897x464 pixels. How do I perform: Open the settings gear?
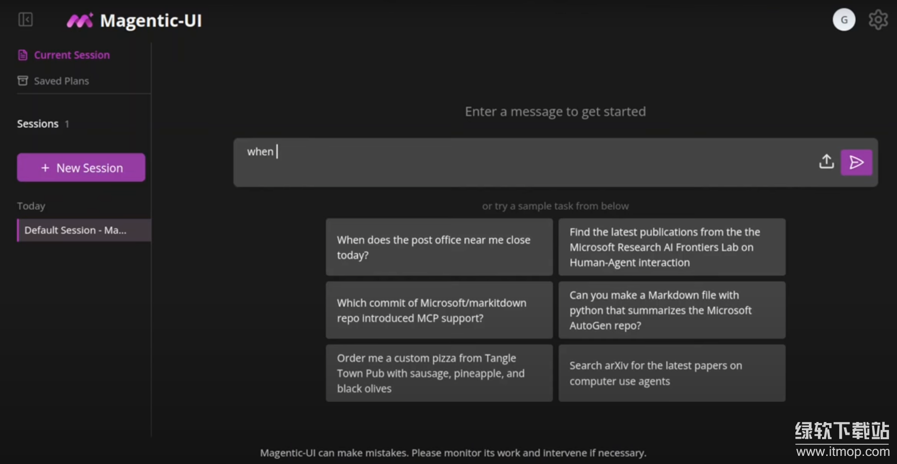[x=878, y=20]
